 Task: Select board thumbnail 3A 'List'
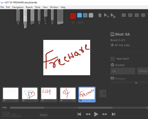point(49,95)
